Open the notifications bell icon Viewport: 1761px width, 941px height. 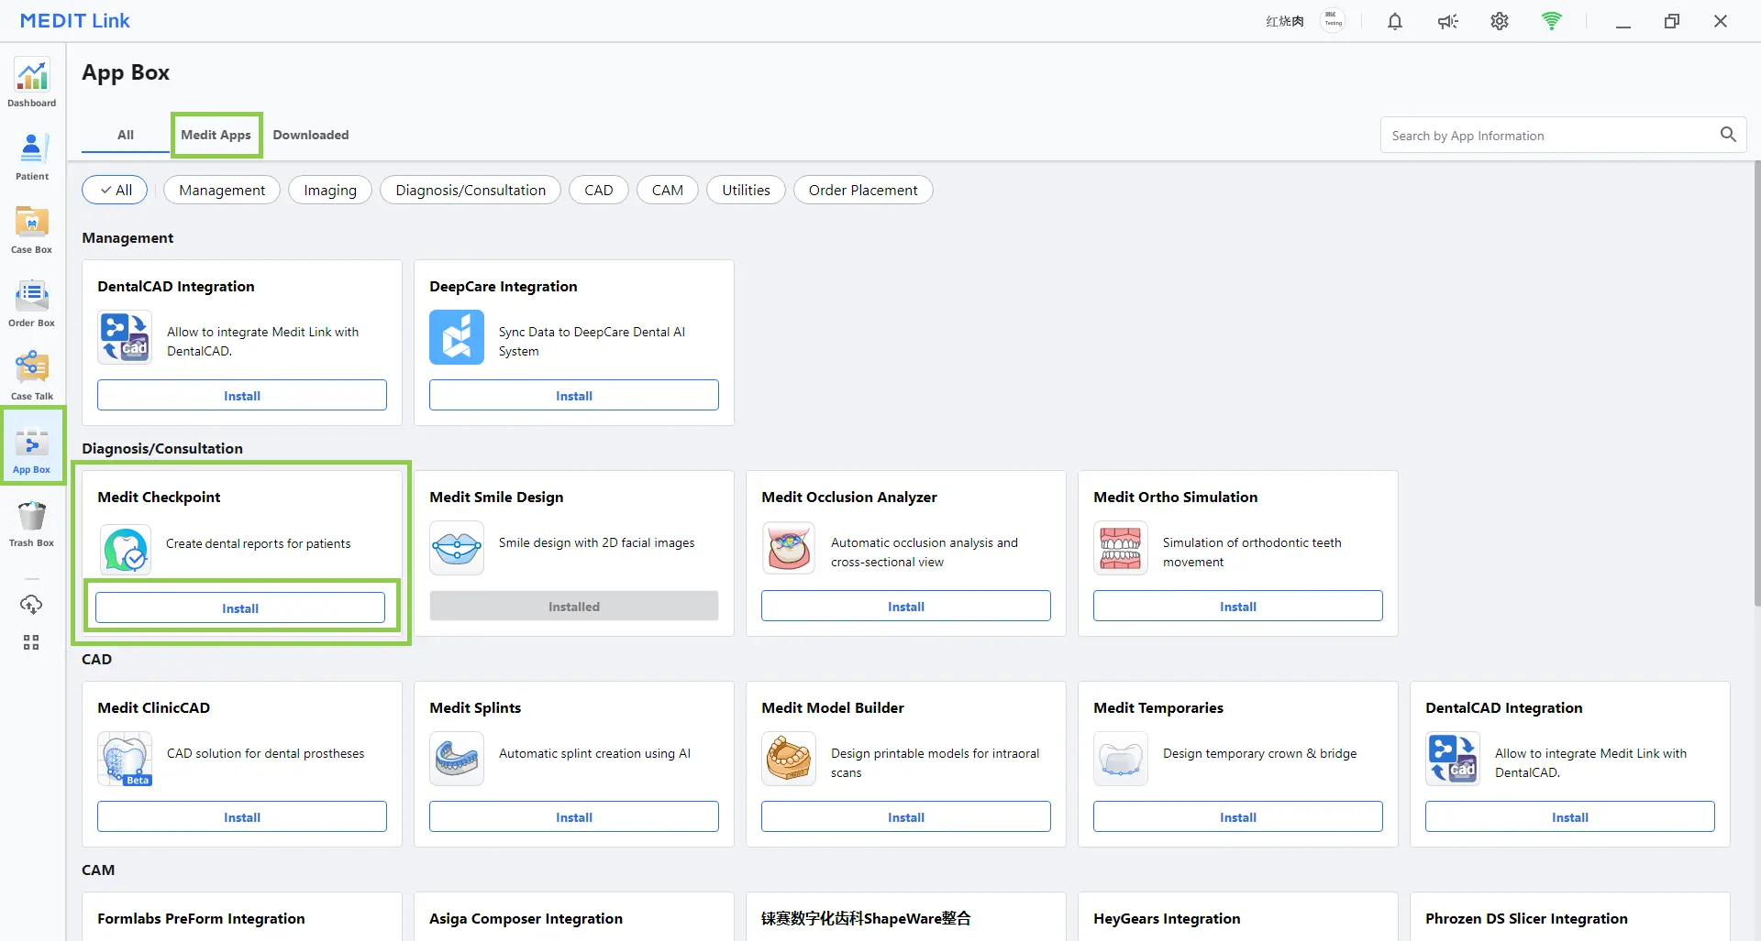(1394, 21)
